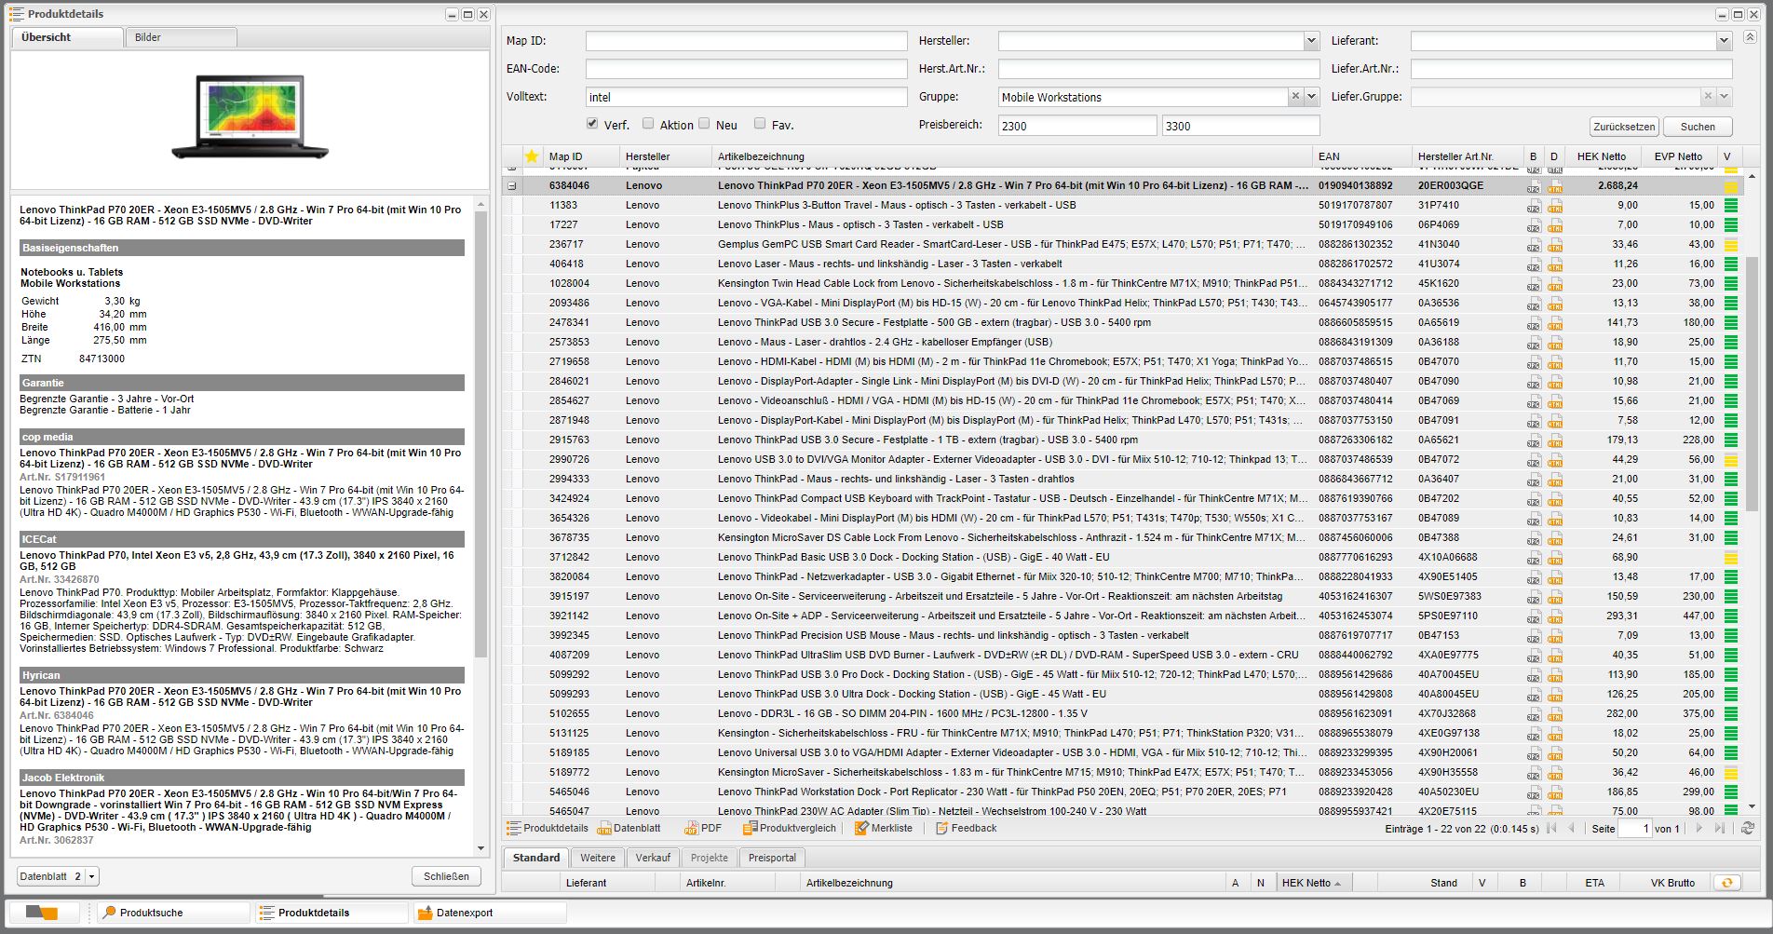Select the Standard tab
Screen dimensions: 1773x934
coord(536,858)
